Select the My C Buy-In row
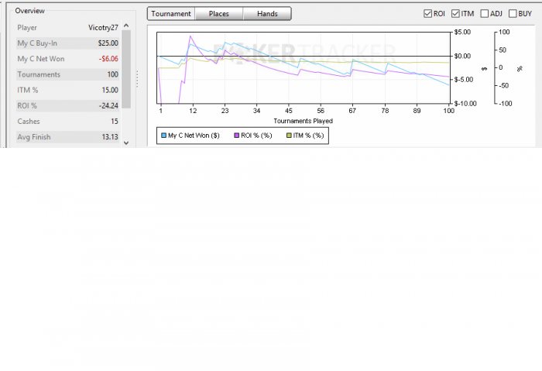Screen dimensions: 542x371 coord(68,43)
